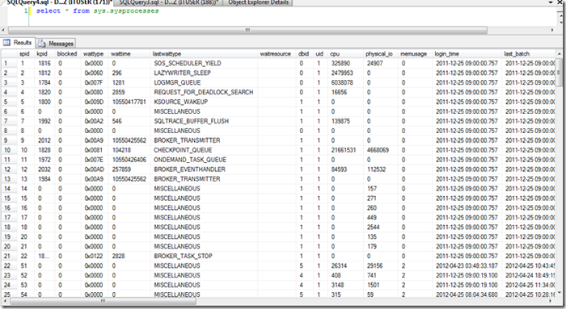
Task: Click inside the SQL query editor text
Action: point(98,10)
